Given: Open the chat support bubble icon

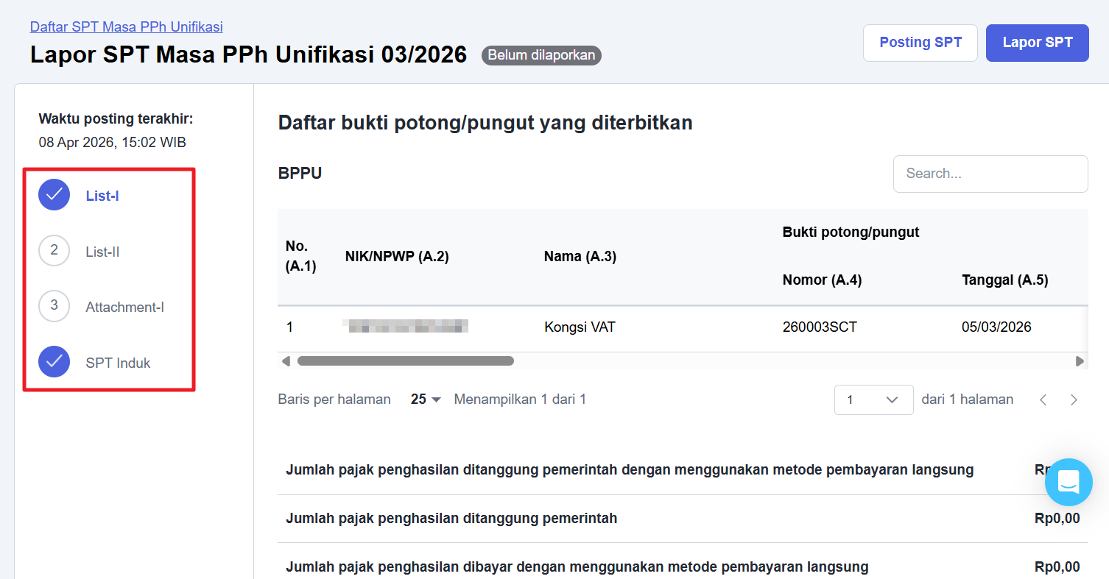Looking at the screenshot, I should 1068,482.
